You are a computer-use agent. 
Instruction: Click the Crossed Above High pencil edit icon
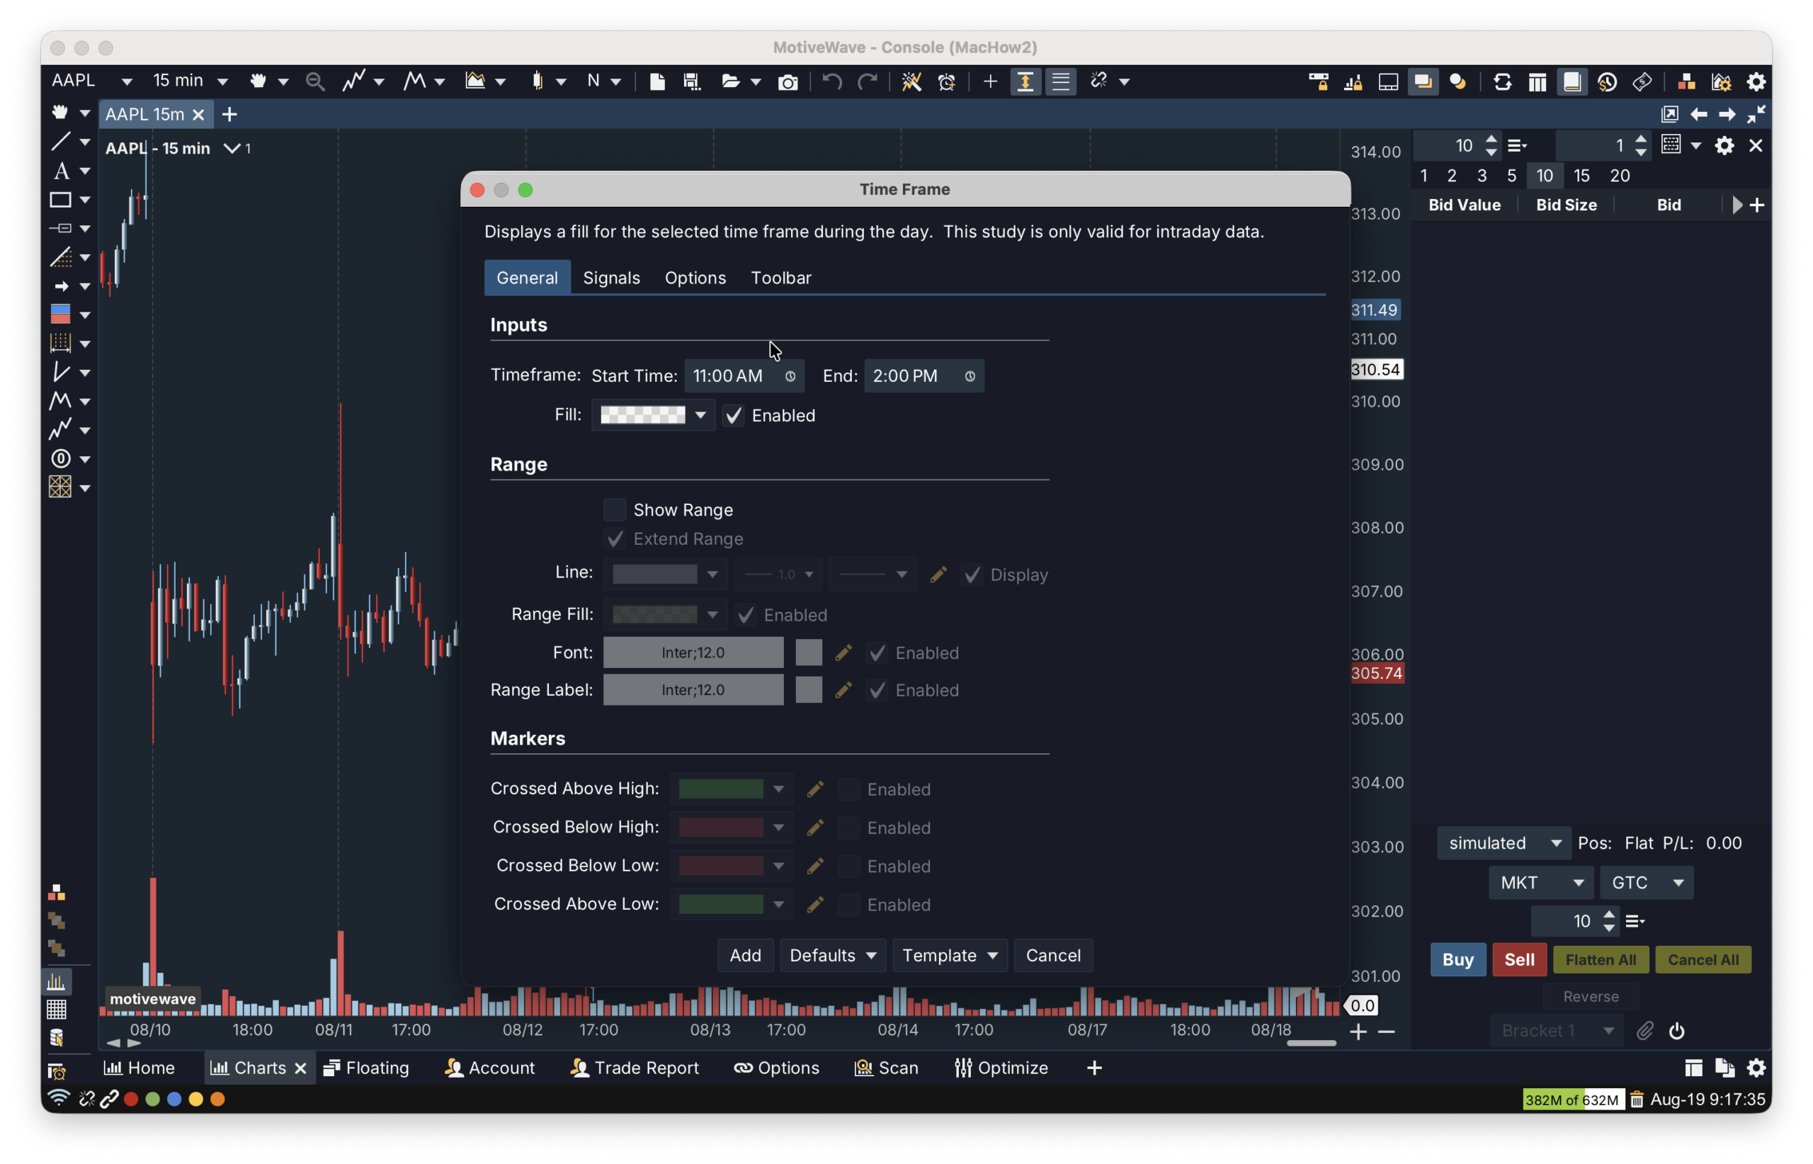pos(815,789)
